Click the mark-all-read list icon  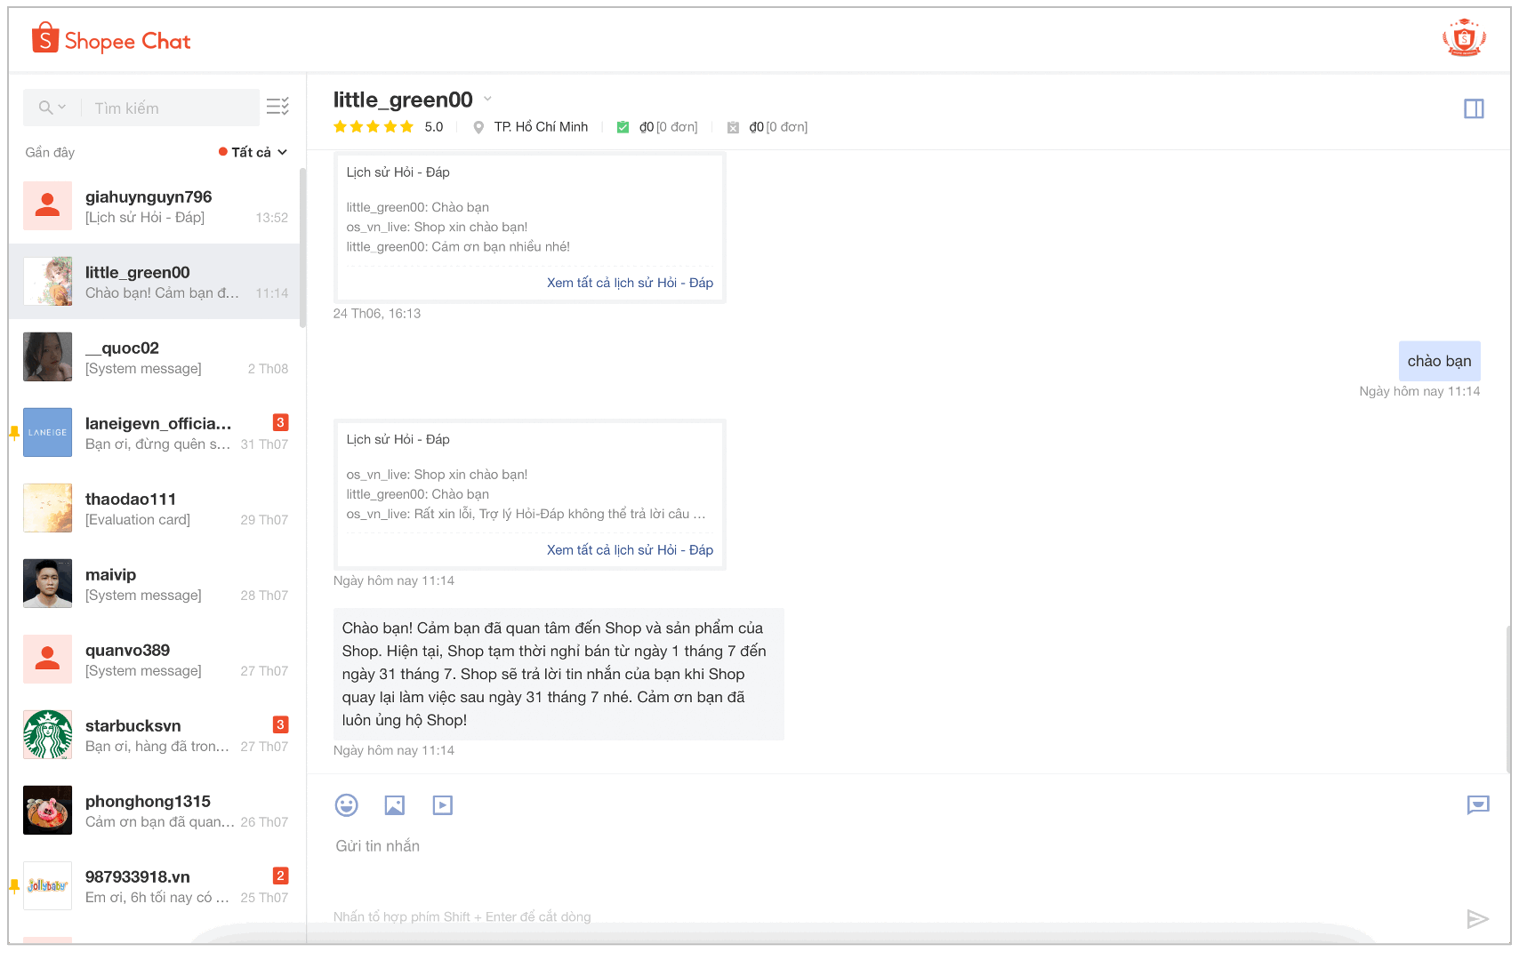click(277, 107)
